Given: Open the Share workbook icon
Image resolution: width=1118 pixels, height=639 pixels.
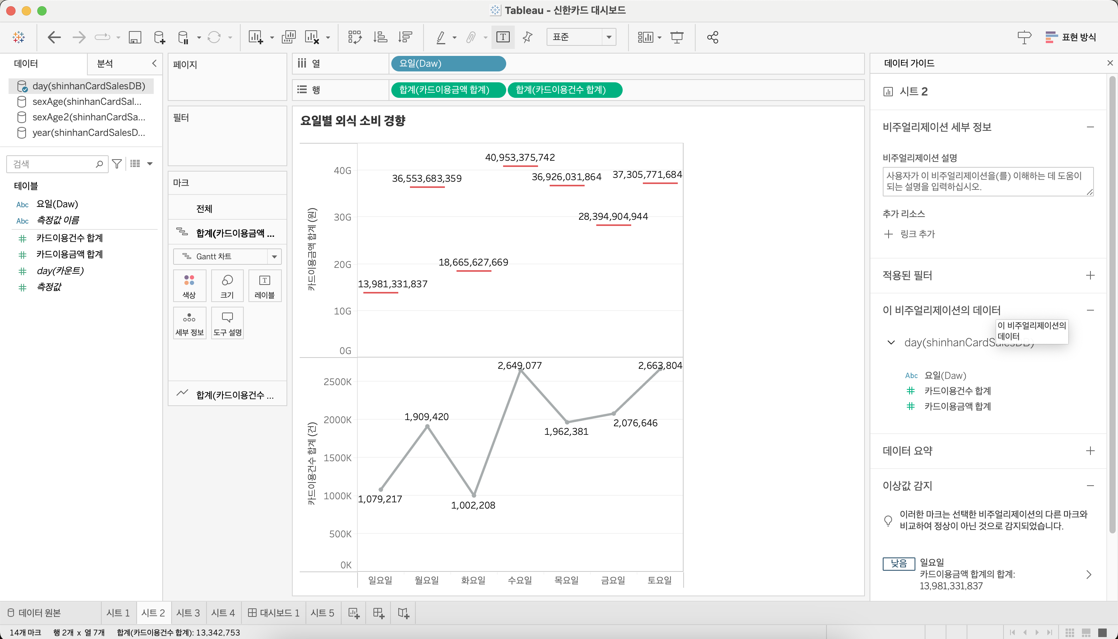Looking at the screenshot, I should tap(713, 37).
